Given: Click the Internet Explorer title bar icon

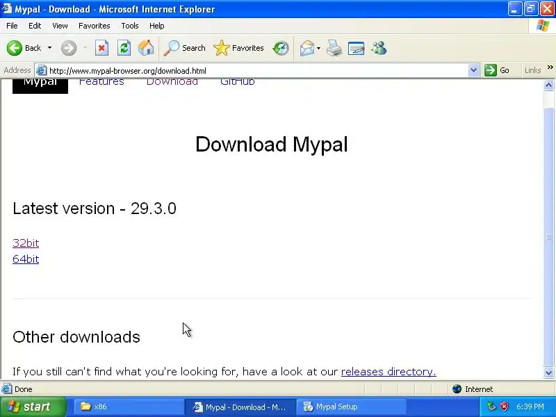Looking at the screenshot, I should point(7,8).
